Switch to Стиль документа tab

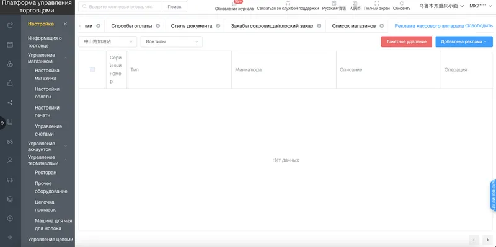pyautogui.click(x=192, y=26)
